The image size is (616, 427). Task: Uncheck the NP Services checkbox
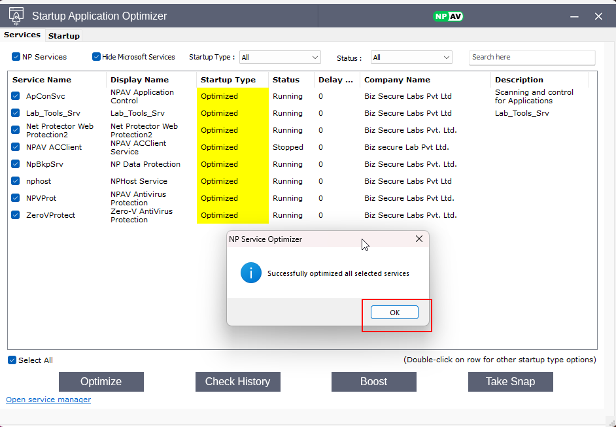[x=16, y=57]
